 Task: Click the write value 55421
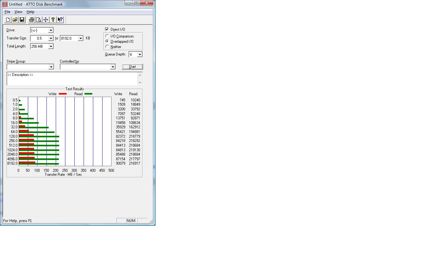coord(120,132)
